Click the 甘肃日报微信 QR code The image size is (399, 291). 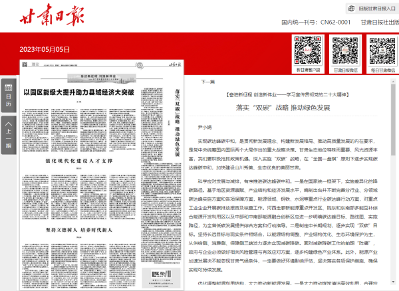tap(345, 50)
